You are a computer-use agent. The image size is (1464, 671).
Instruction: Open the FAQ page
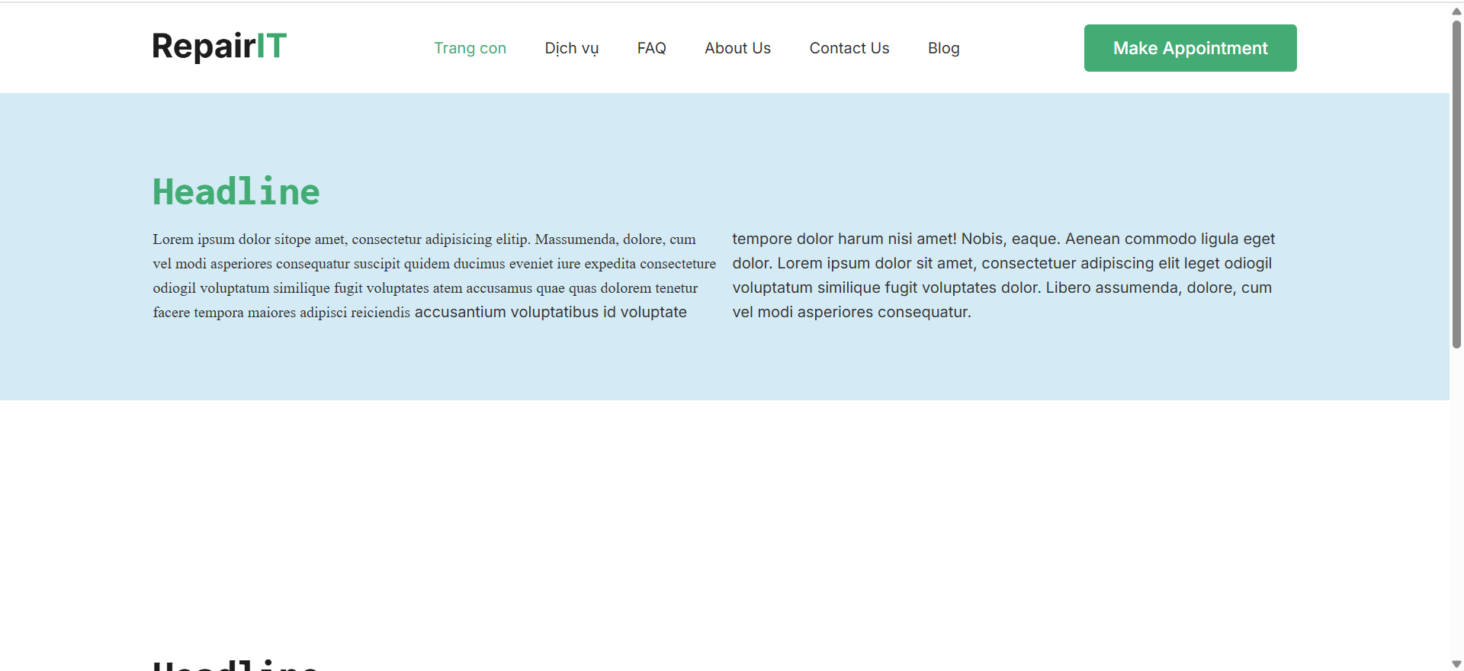651,48
